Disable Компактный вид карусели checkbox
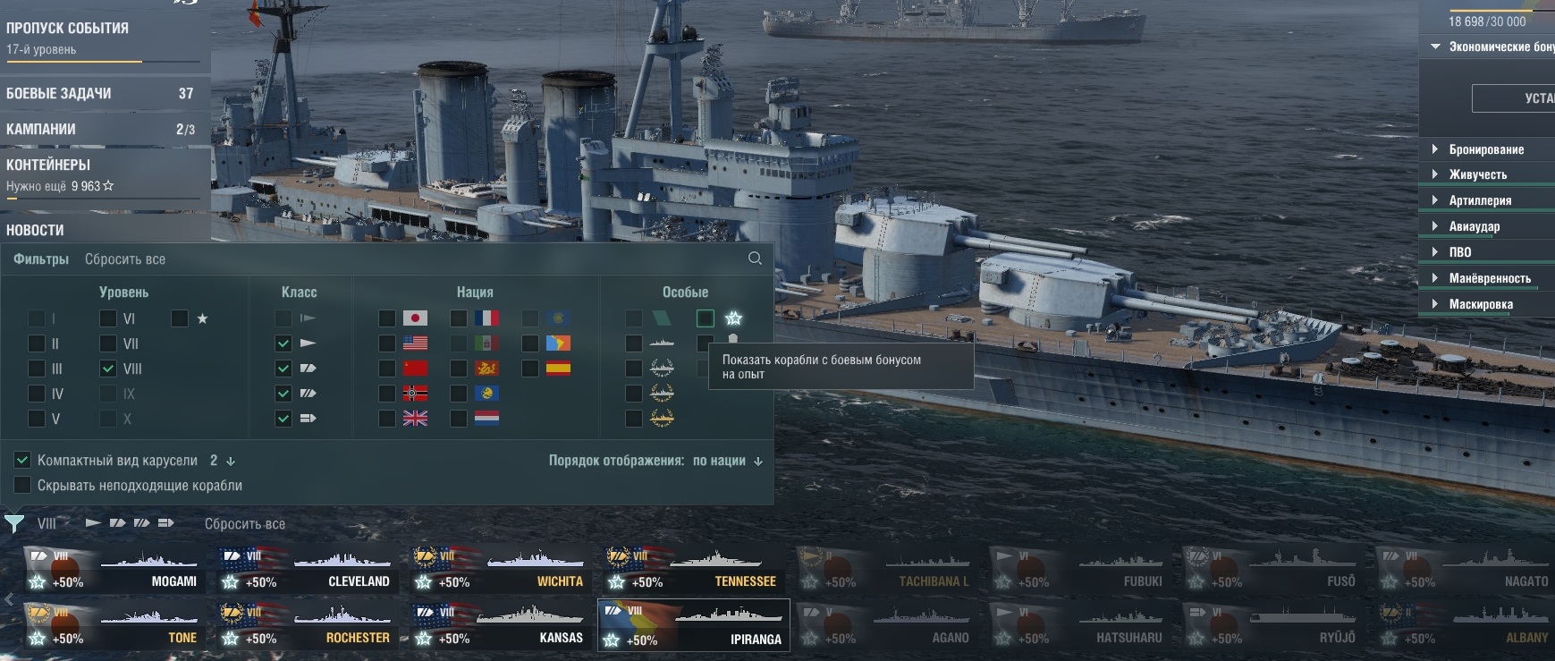Image resolution: width=1555 pixels, height=661 pixels. point(22,461)
